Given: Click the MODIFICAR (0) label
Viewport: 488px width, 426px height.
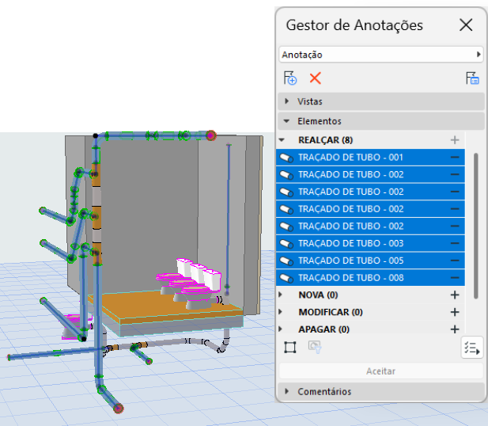Looking at the screenshot, I should pyautogui.click(x=331, y=312).
